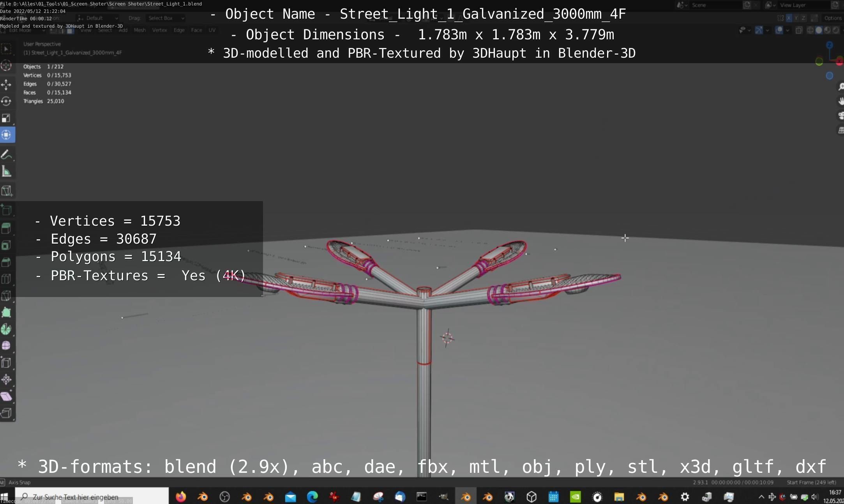The height and width of the screenshot is (504, 844).
Task: Click the Windows search box
Action: tap(92, 497)
